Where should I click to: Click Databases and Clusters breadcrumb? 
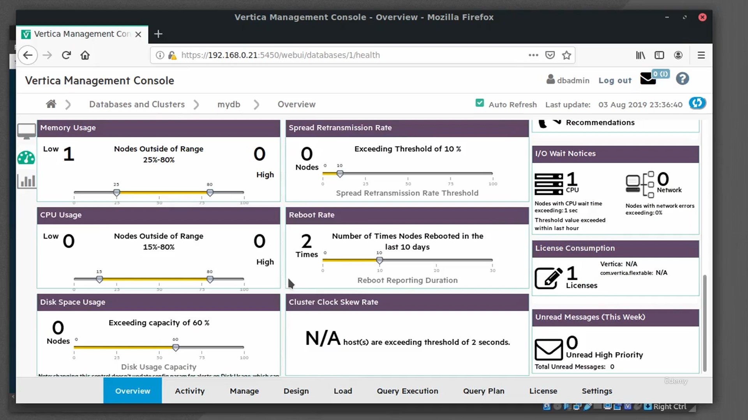[137, 104]
